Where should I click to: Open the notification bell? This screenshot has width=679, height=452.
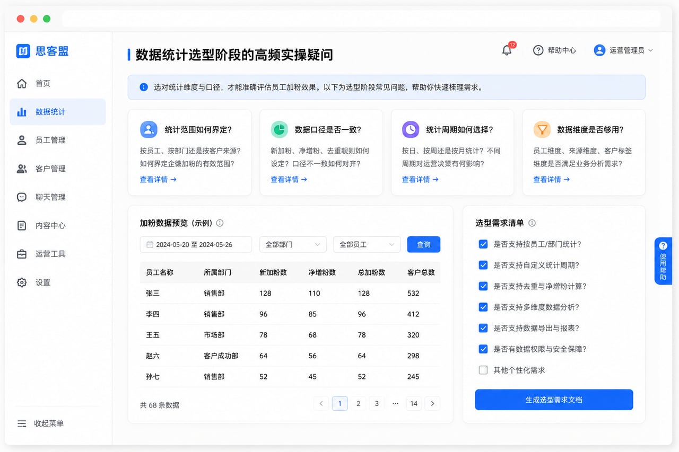(x=507, y=50)
